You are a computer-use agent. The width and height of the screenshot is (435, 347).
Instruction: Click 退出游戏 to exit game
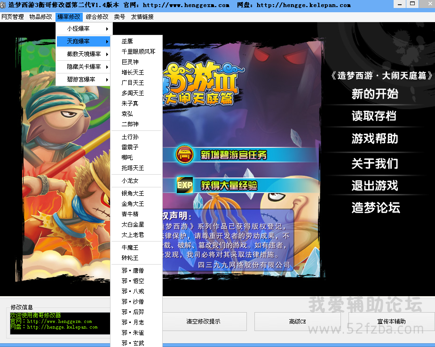(x=375, y=186)
